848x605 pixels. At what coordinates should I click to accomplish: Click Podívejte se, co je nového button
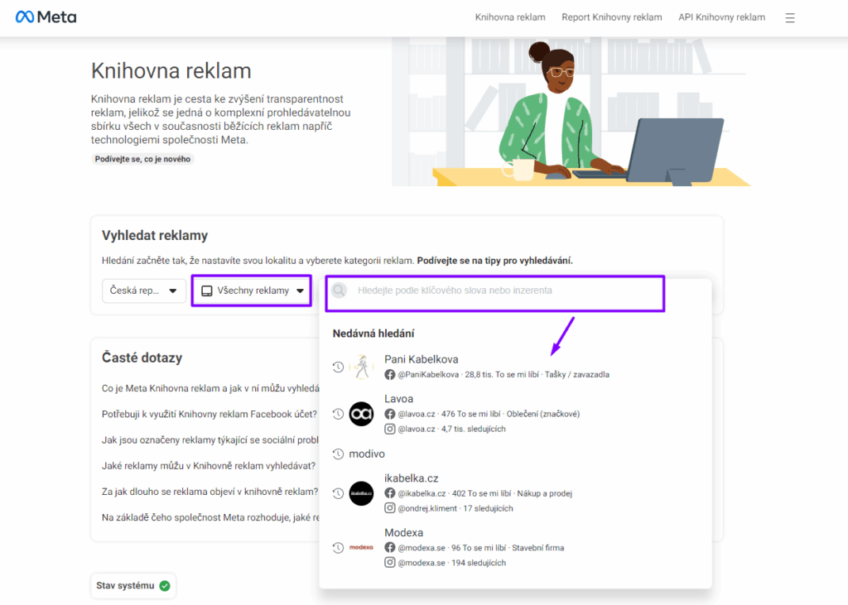point(142,159)
